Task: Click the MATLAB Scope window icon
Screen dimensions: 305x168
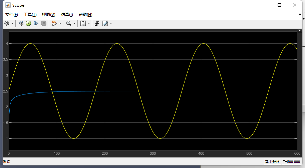Action: pyautogui.click(x=8, y=5)
